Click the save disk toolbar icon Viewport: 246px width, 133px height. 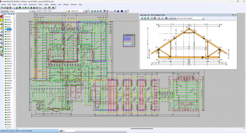point(7,8)
